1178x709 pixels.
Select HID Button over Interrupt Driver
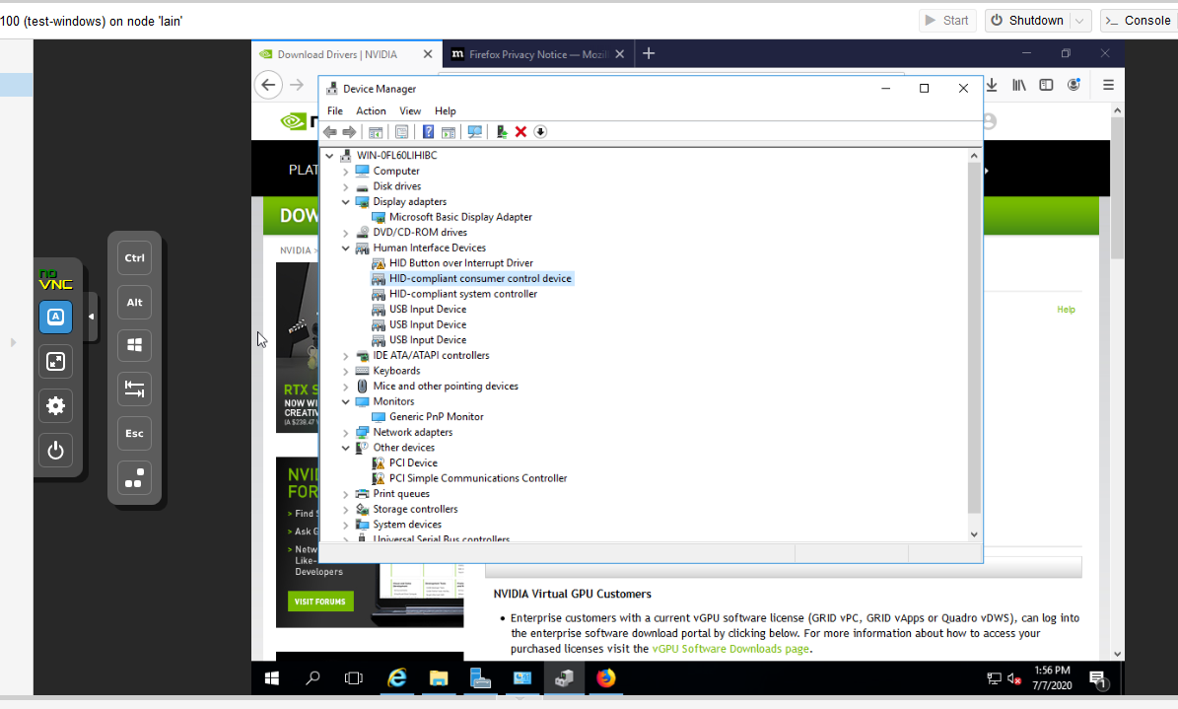tap(461, 263)
